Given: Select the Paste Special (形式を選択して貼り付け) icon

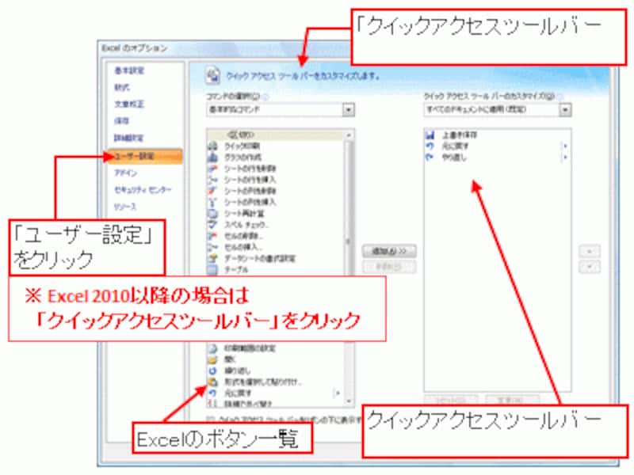Looking at the screenshot, I should [212, 382].
